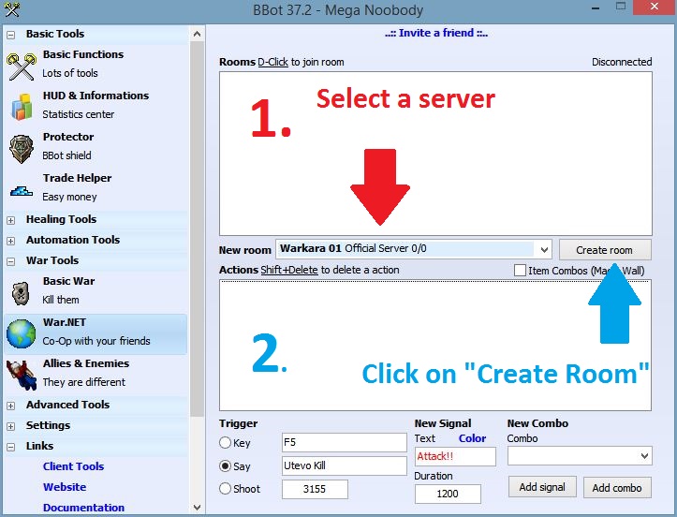Screen dimensions: 677x517
Task: Open the New room server dropdown
Action: (x=543, y=250)
